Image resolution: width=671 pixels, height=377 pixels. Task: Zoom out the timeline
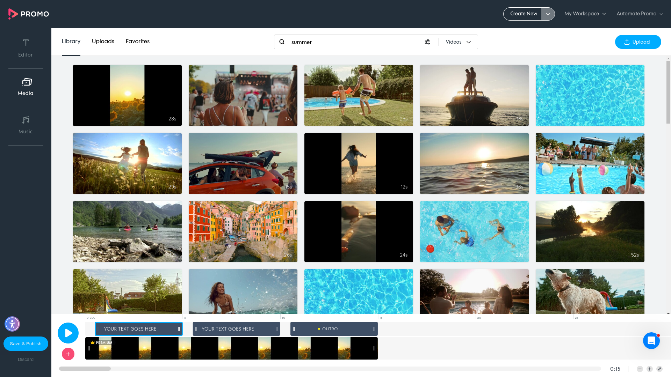point(640,369)
